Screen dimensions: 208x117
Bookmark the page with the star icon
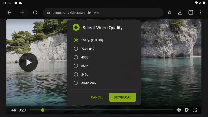[x=170, y=12]
